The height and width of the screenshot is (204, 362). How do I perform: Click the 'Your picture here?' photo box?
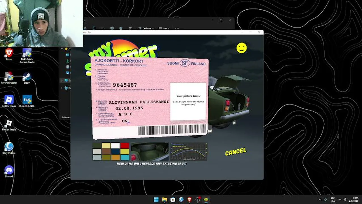(188, 101)
